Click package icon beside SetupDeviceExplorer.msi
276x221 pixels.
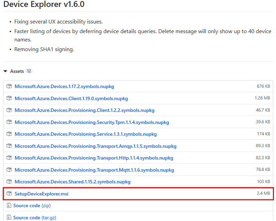tap(9, 193)
